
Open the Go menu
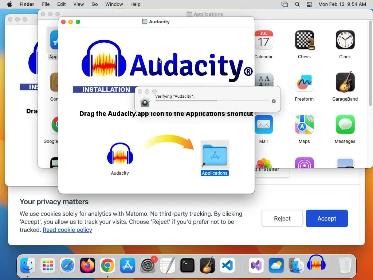(x=95, y=4)
